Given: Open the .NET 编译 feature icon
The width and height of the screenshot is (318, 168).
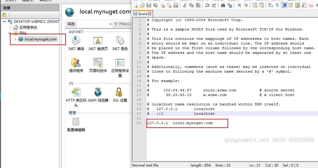Looking at the screenshot, I should (76, 41).
